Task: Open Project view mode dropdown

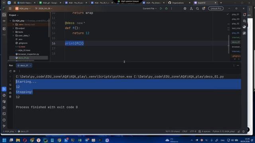Action: [x=14, y=15]
